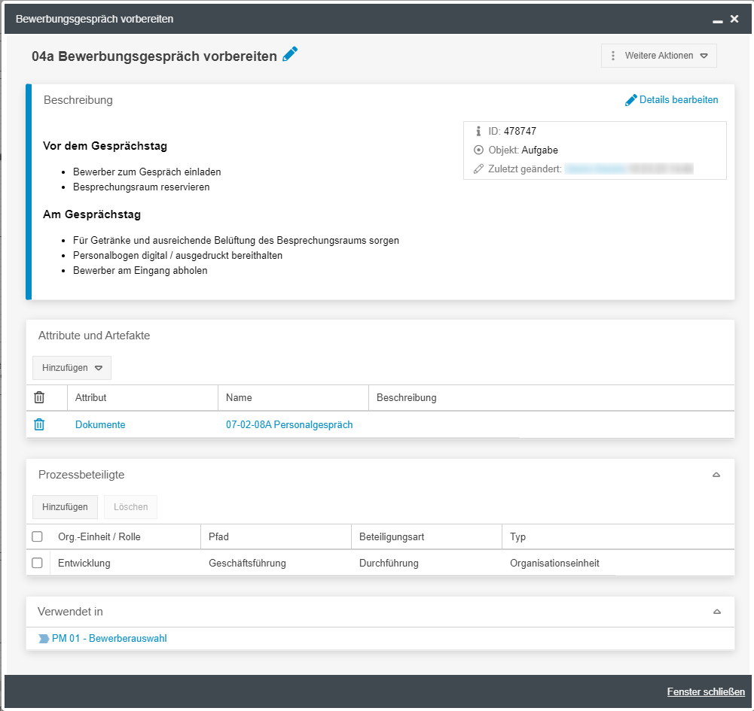Minimize the Bewerbungsgespräch dialog window

point(718,20)
